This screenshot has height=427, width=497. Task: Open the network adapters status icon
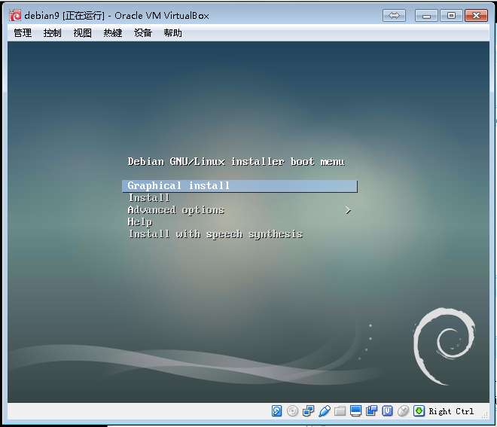308,411
